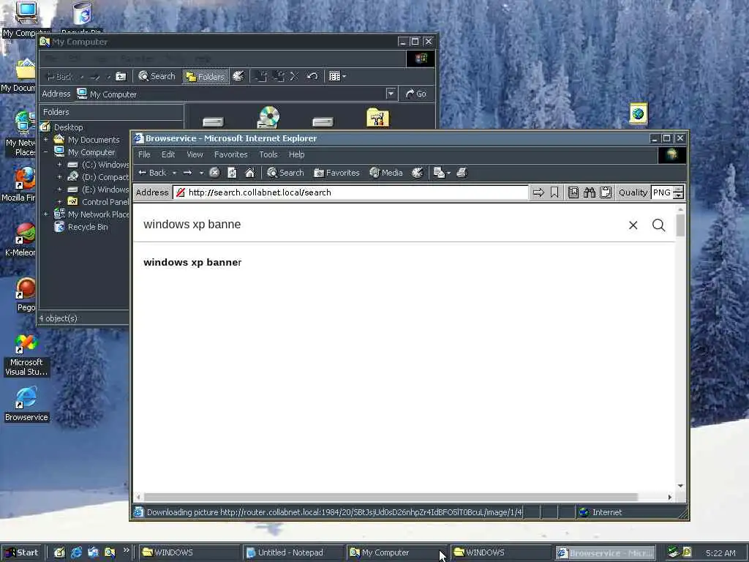This screenshot has width=749, height=562.
Task: Clear the search query with X icon
Action: tap(633, 225)
